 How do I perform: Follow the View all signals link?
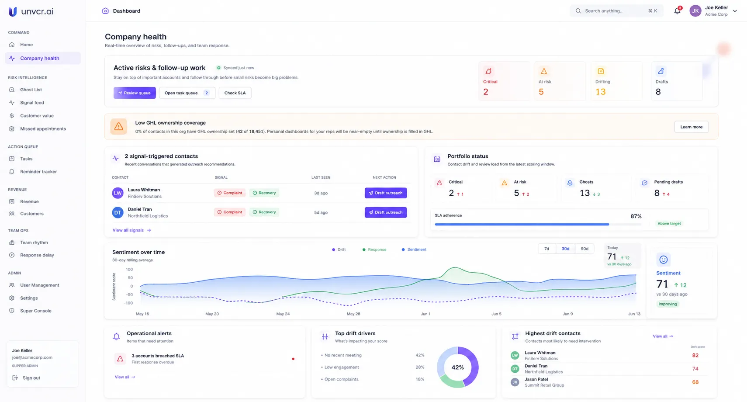click(132, 230)
